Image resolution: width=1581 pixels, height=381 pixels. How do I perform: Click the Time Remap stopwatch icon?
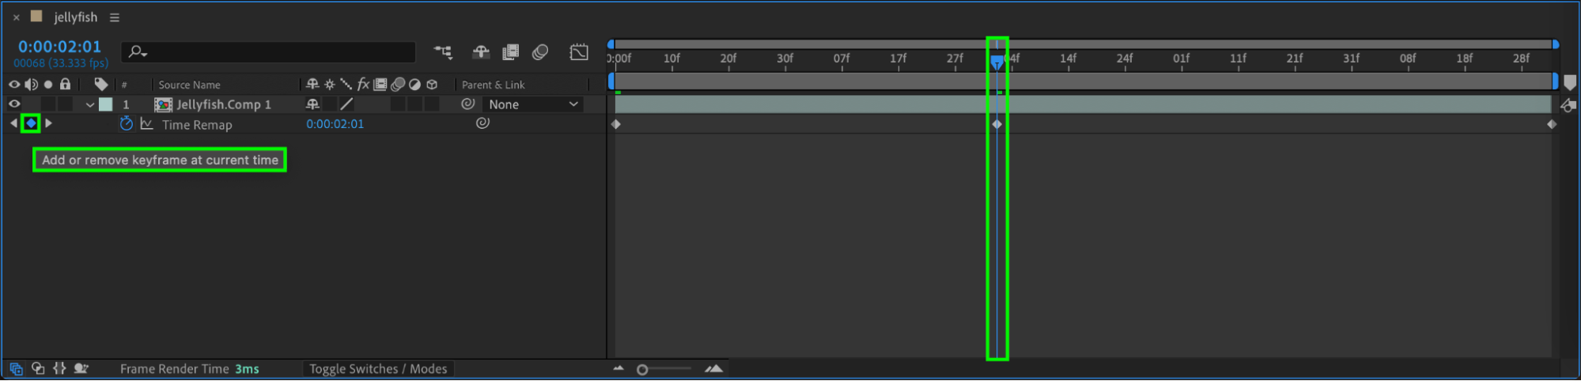point(127,123)
